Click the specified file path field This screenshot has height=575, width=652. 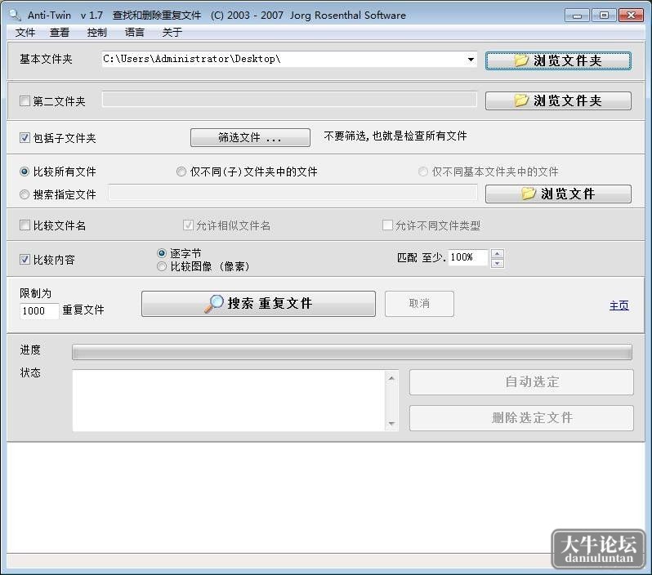point(293,193)
